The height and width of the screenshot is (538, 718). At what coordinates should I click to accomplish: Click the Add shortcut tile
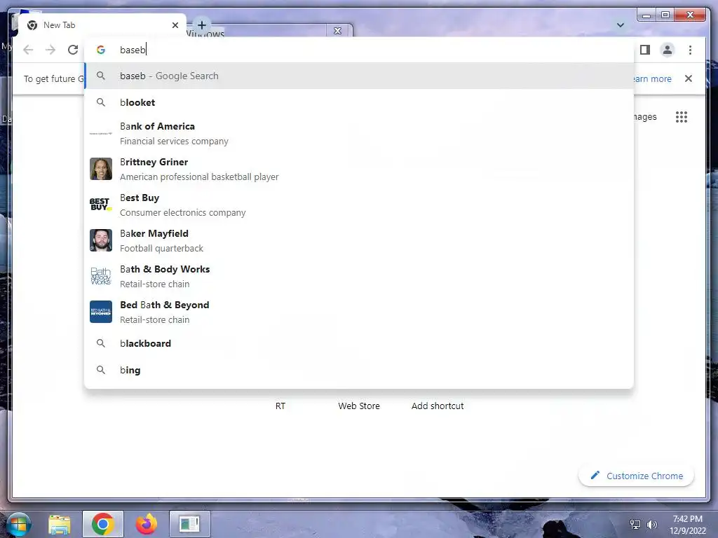[438, 406]
